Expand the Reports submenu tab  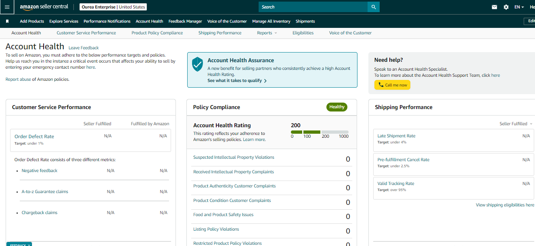point(267,33)
